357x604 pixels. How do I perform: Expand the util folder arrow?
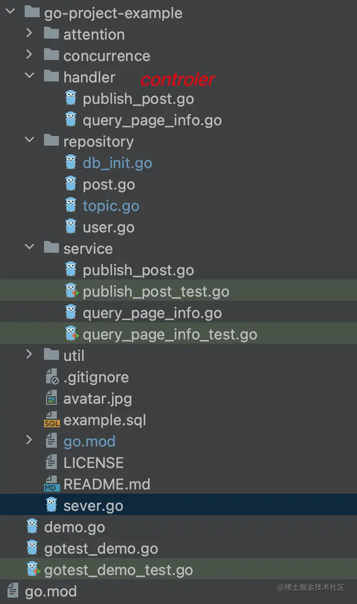click(29, 355)
